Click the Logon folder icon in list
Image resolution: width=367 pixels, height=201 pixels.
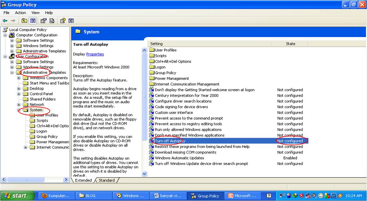(152, 67)
